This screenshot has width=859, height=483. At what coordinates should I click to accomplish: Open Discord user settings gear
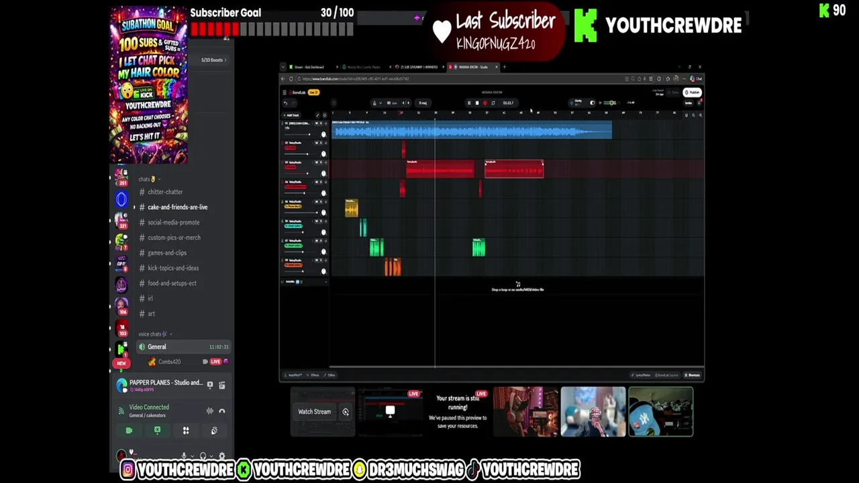tap(222, 456)
